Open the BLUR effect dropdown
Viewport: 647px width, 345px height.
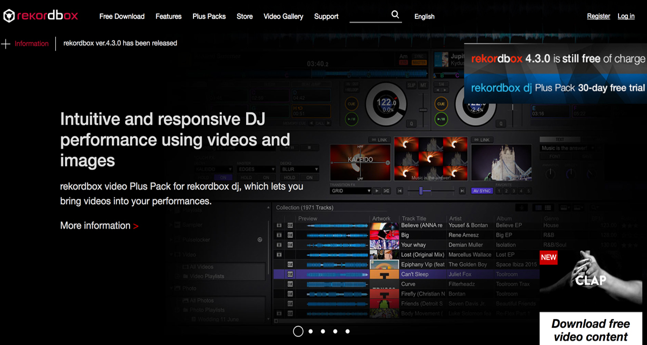click(299, 169)
